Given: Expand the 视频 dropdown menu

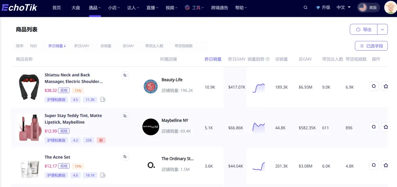Looking at the screenshot, I should (x=171, y=8).
